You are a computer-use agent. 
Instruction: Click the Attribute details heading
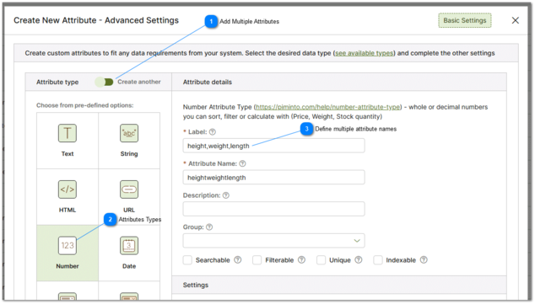207,82
